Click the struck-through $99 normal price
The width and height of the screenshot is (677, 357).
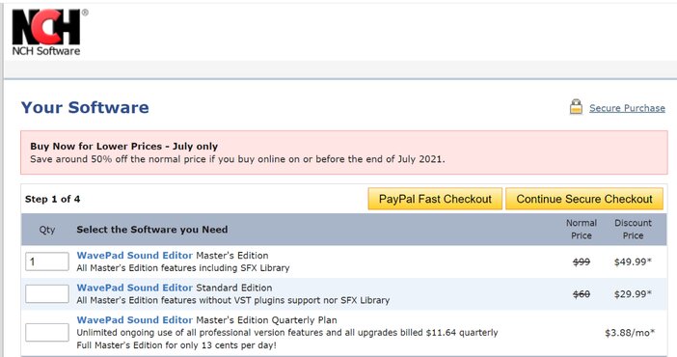click(582, 261)
